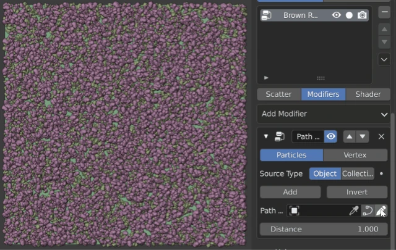Remove the Path modifier with X

(x=381, y=136)
